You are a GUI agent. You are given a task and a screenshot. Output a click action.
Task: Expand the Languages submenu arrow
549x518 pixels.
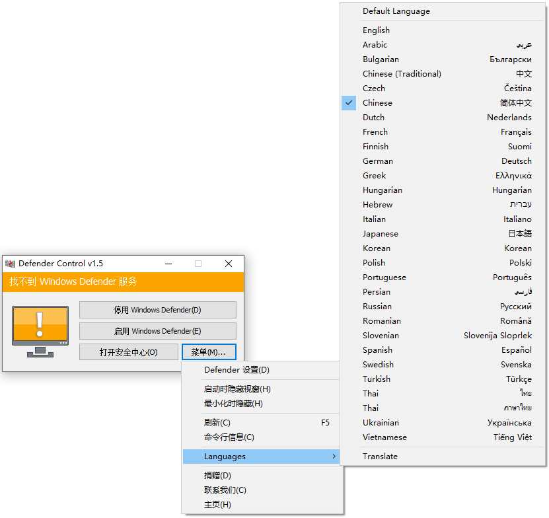point(334,457)
